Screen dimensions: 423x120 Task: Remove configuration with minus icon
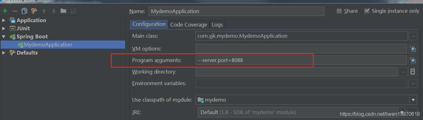[x=14, y=11]
